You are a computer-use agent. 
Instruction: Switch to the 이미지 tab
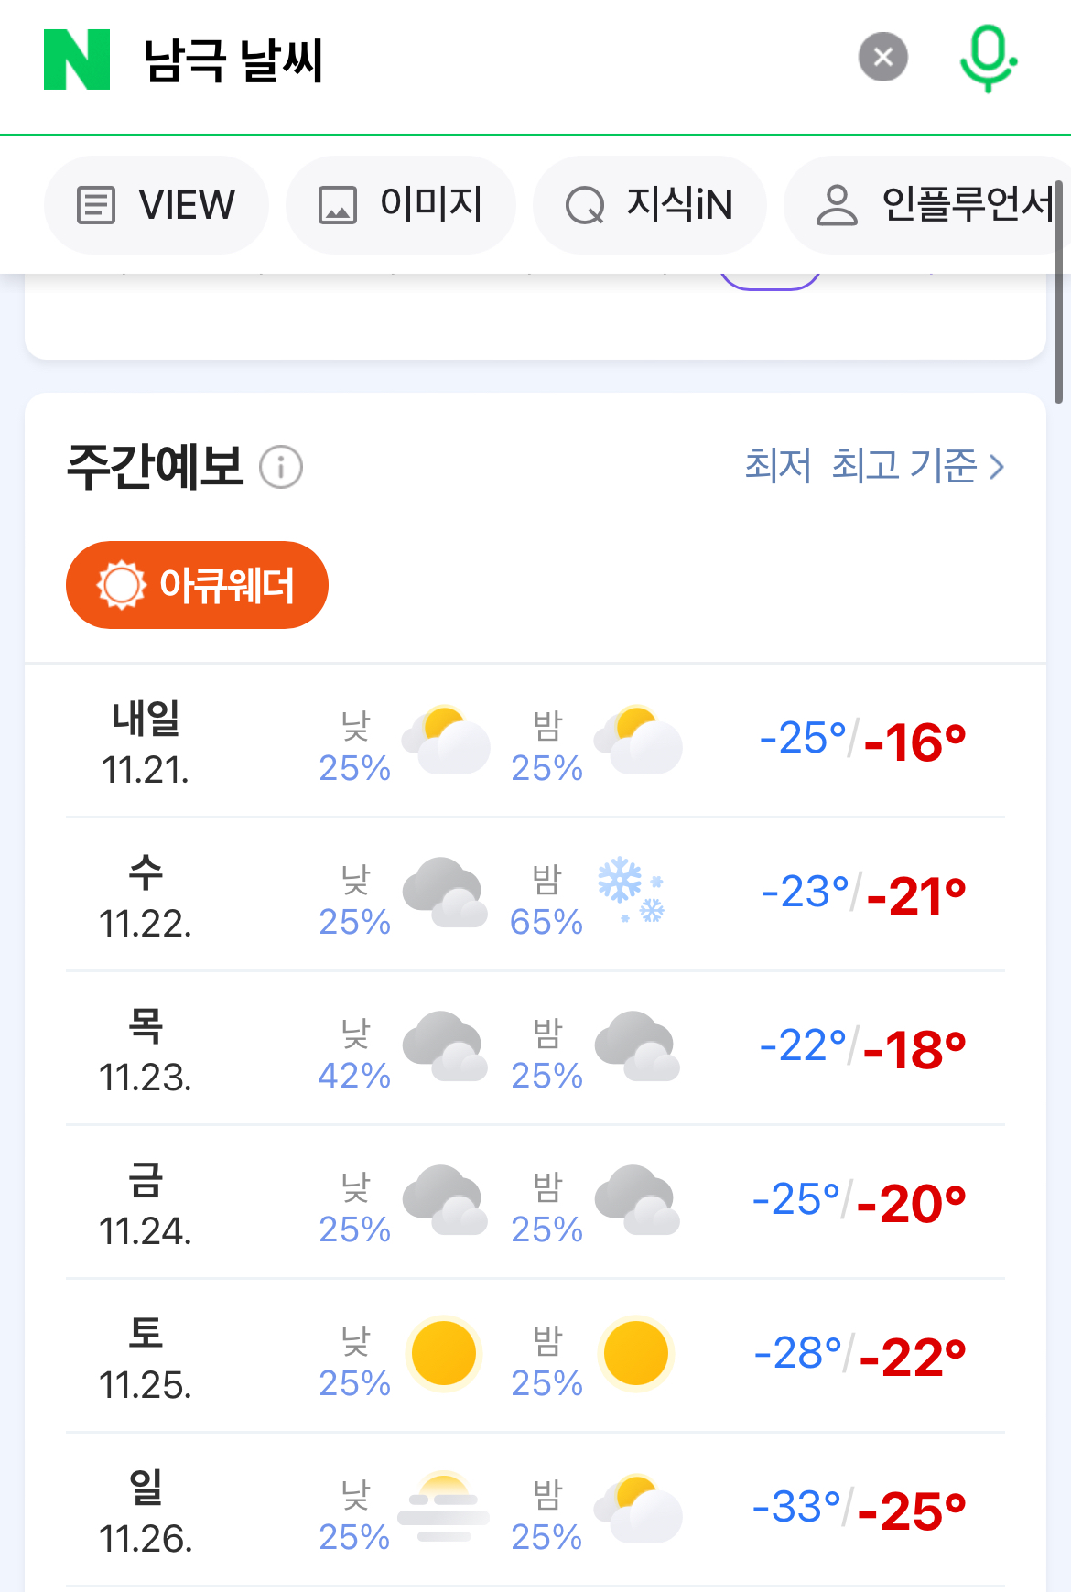point(401,205)
